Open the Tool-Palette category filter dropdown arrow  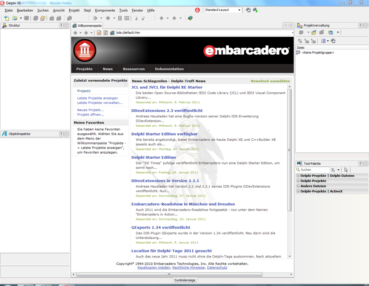point(339,170)
